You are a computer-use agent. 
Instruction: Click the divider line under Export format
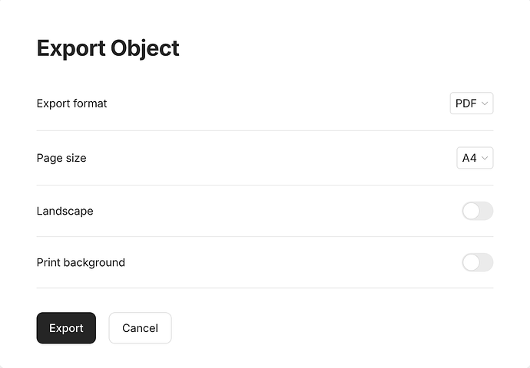265,130
